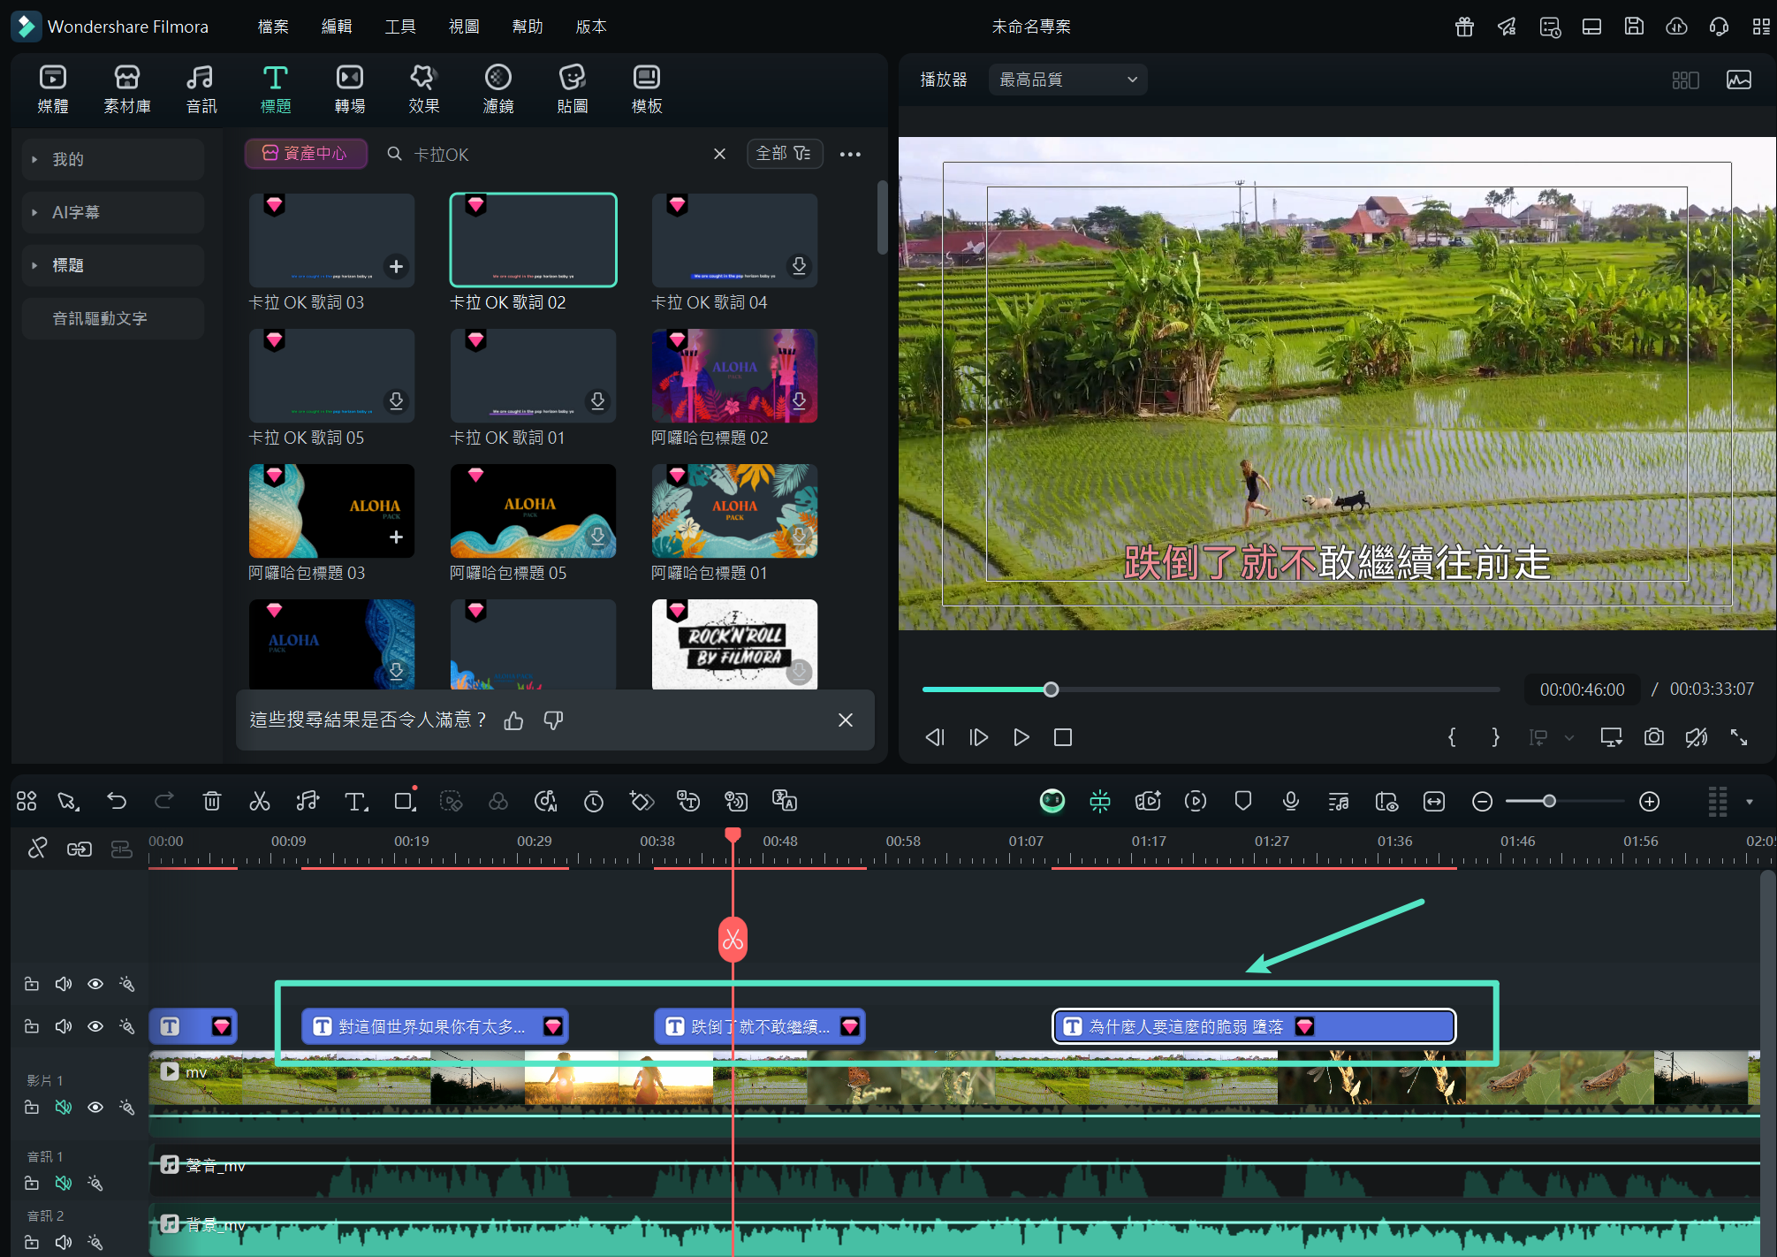Set mark in point
1777x1257 pixels.
click(1452, 737)
